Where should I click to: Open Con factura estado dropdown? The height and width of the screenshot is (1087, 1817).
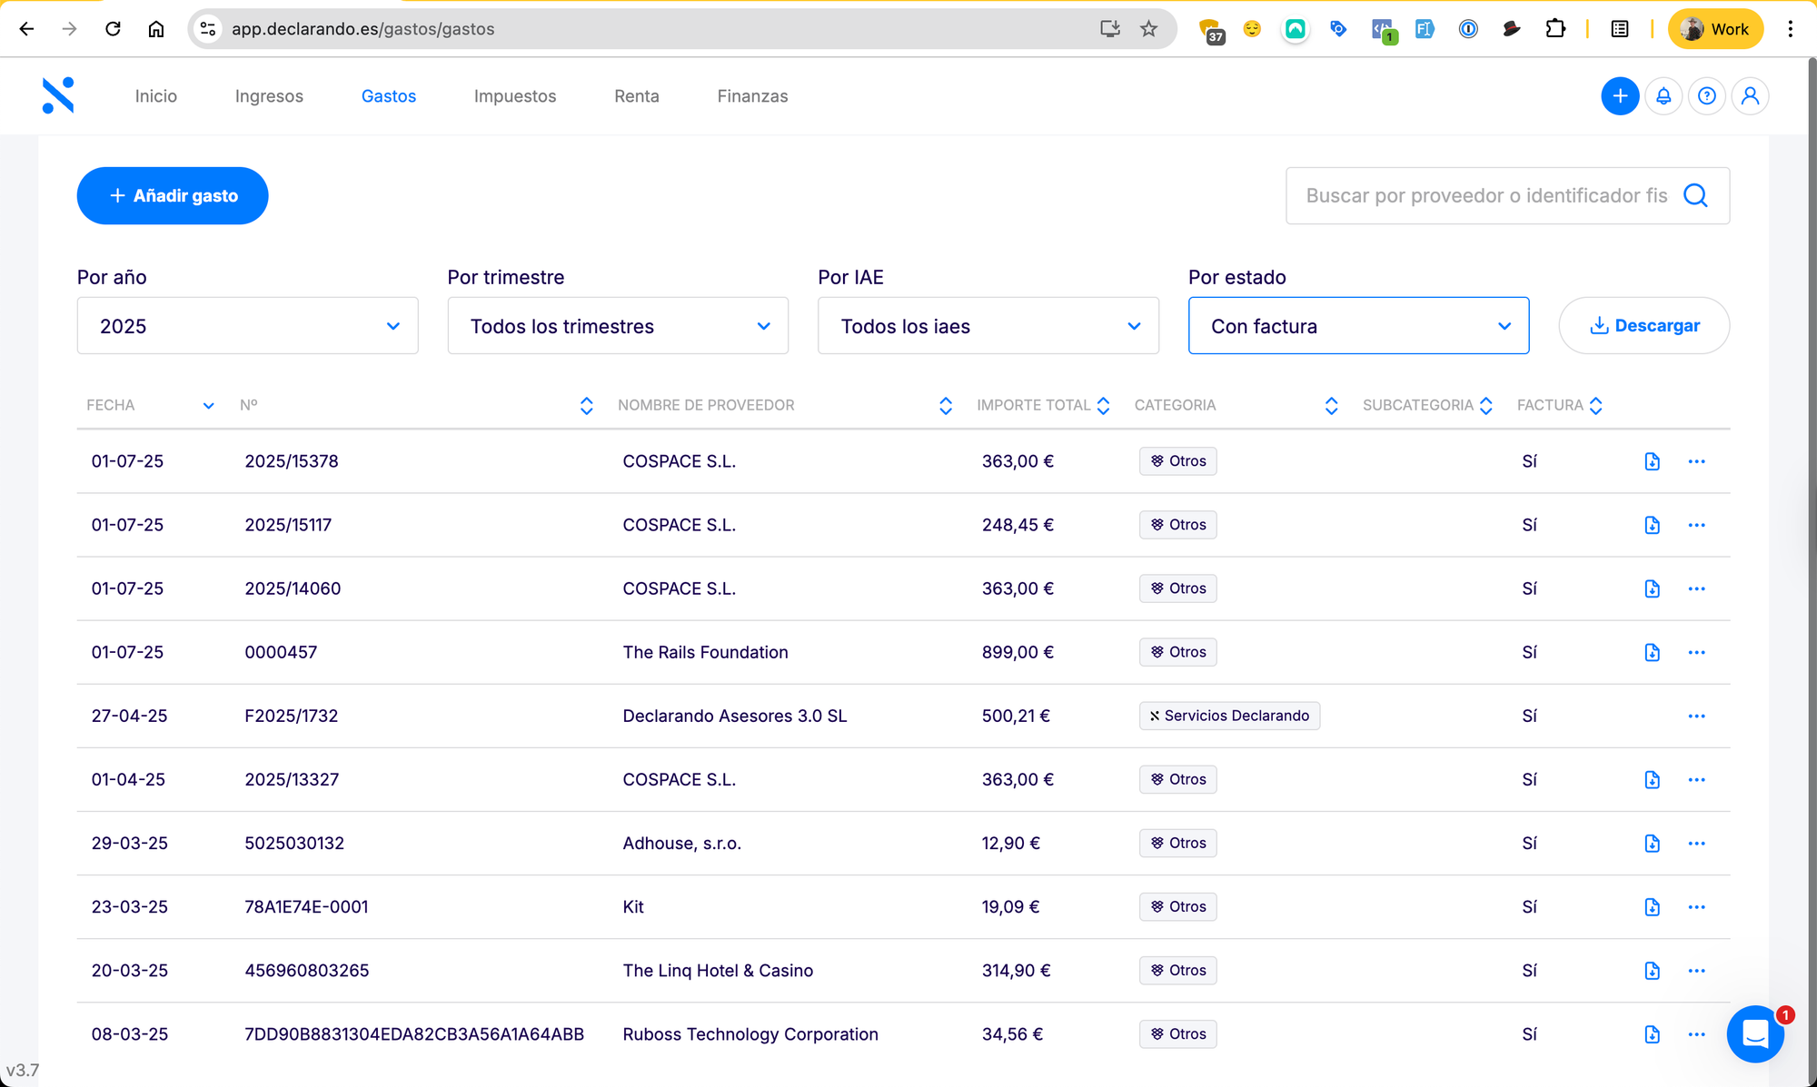[x=1358, y=326]
